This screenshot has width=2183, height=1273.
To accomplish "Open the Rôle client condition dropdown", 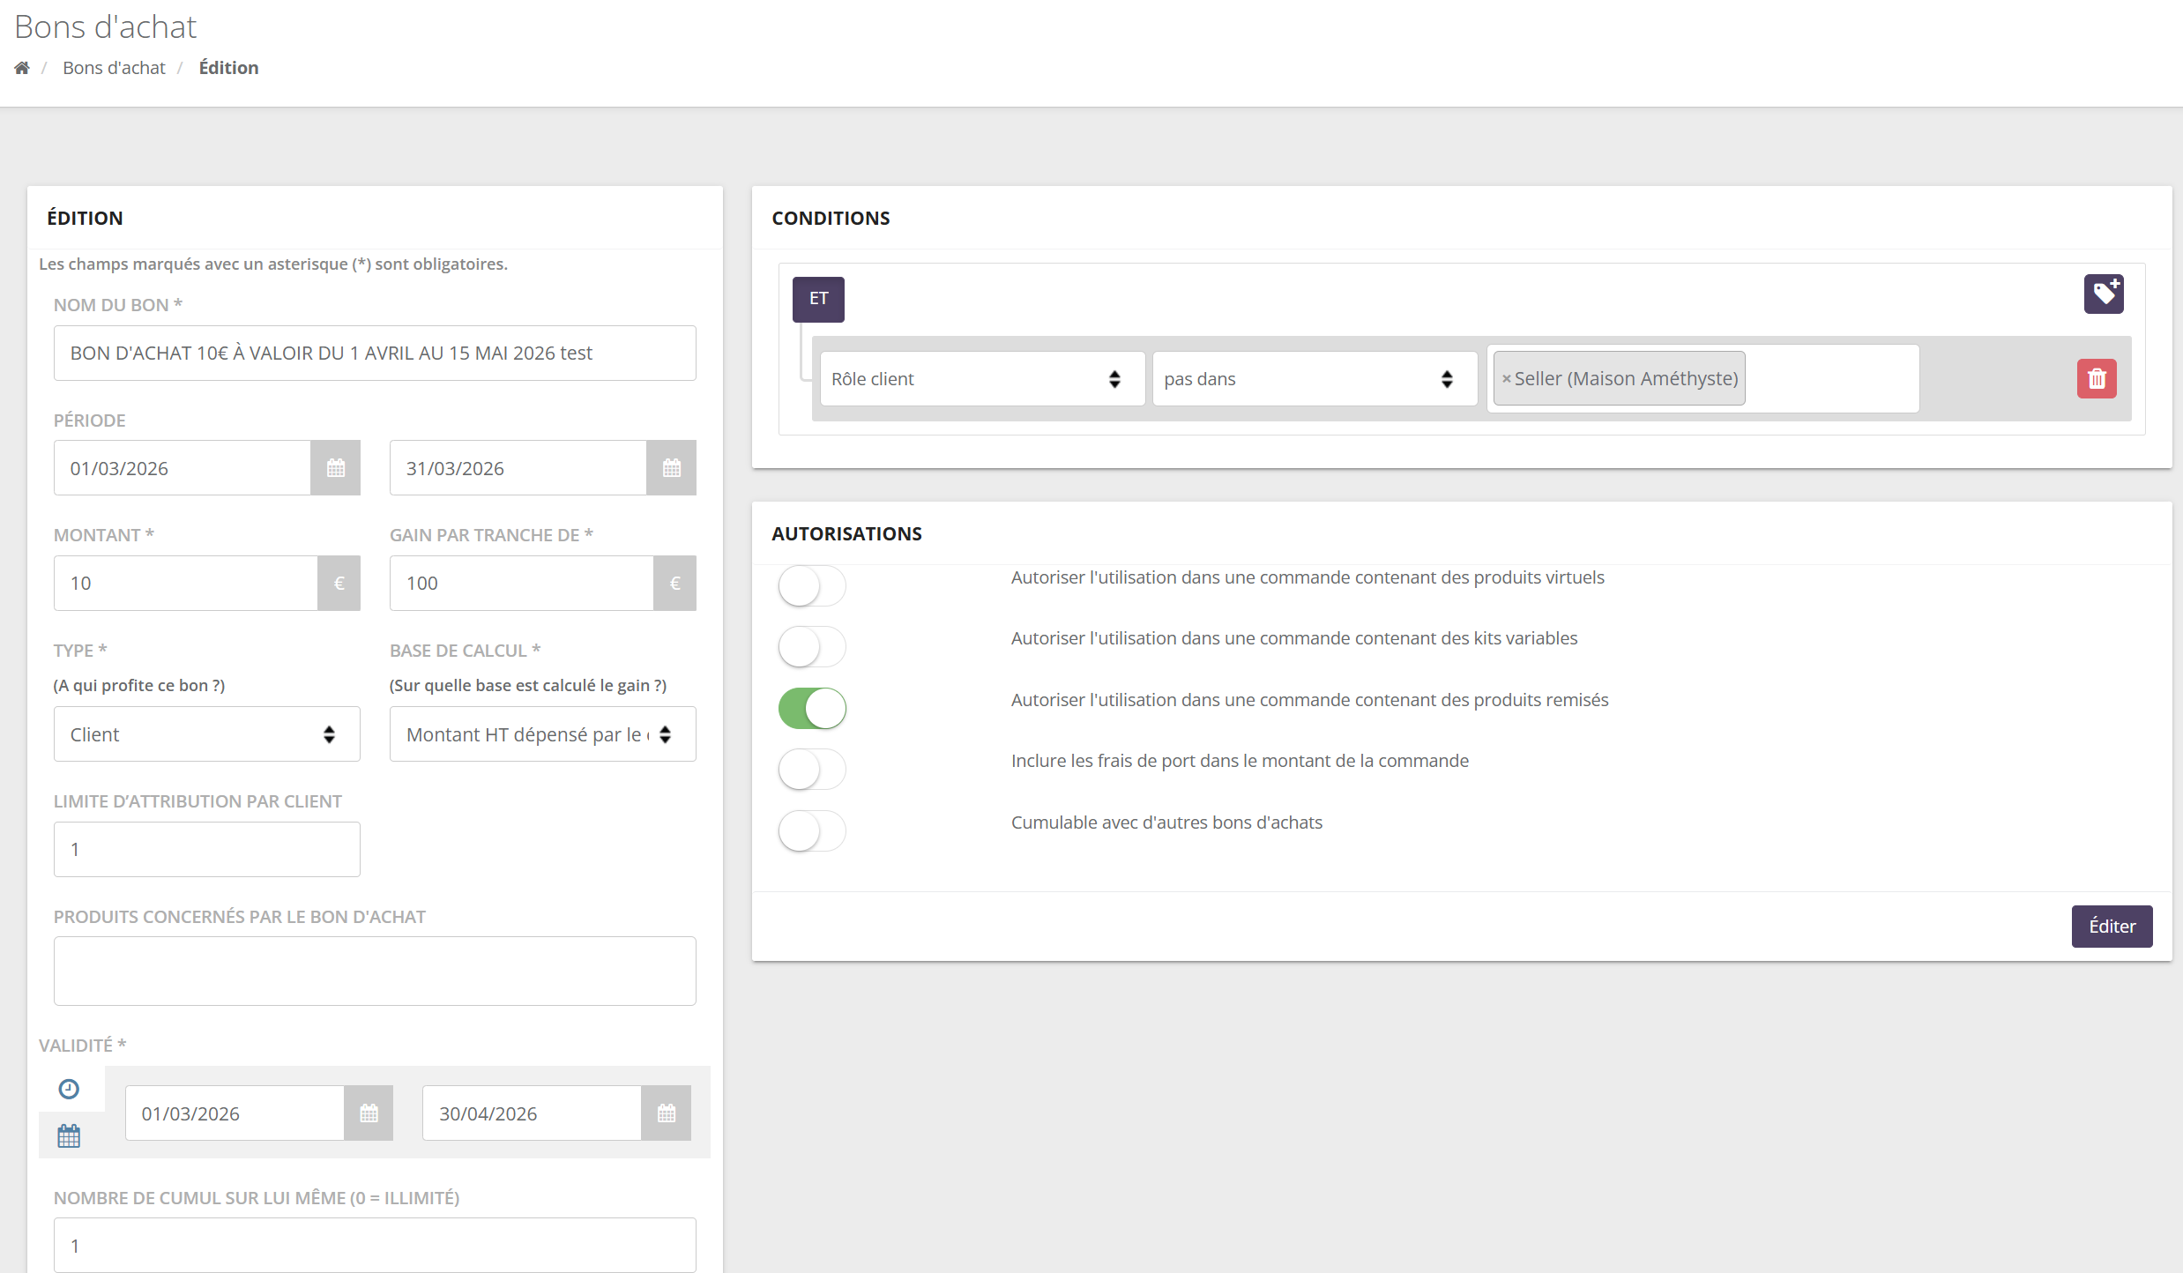I will [982, 379].
